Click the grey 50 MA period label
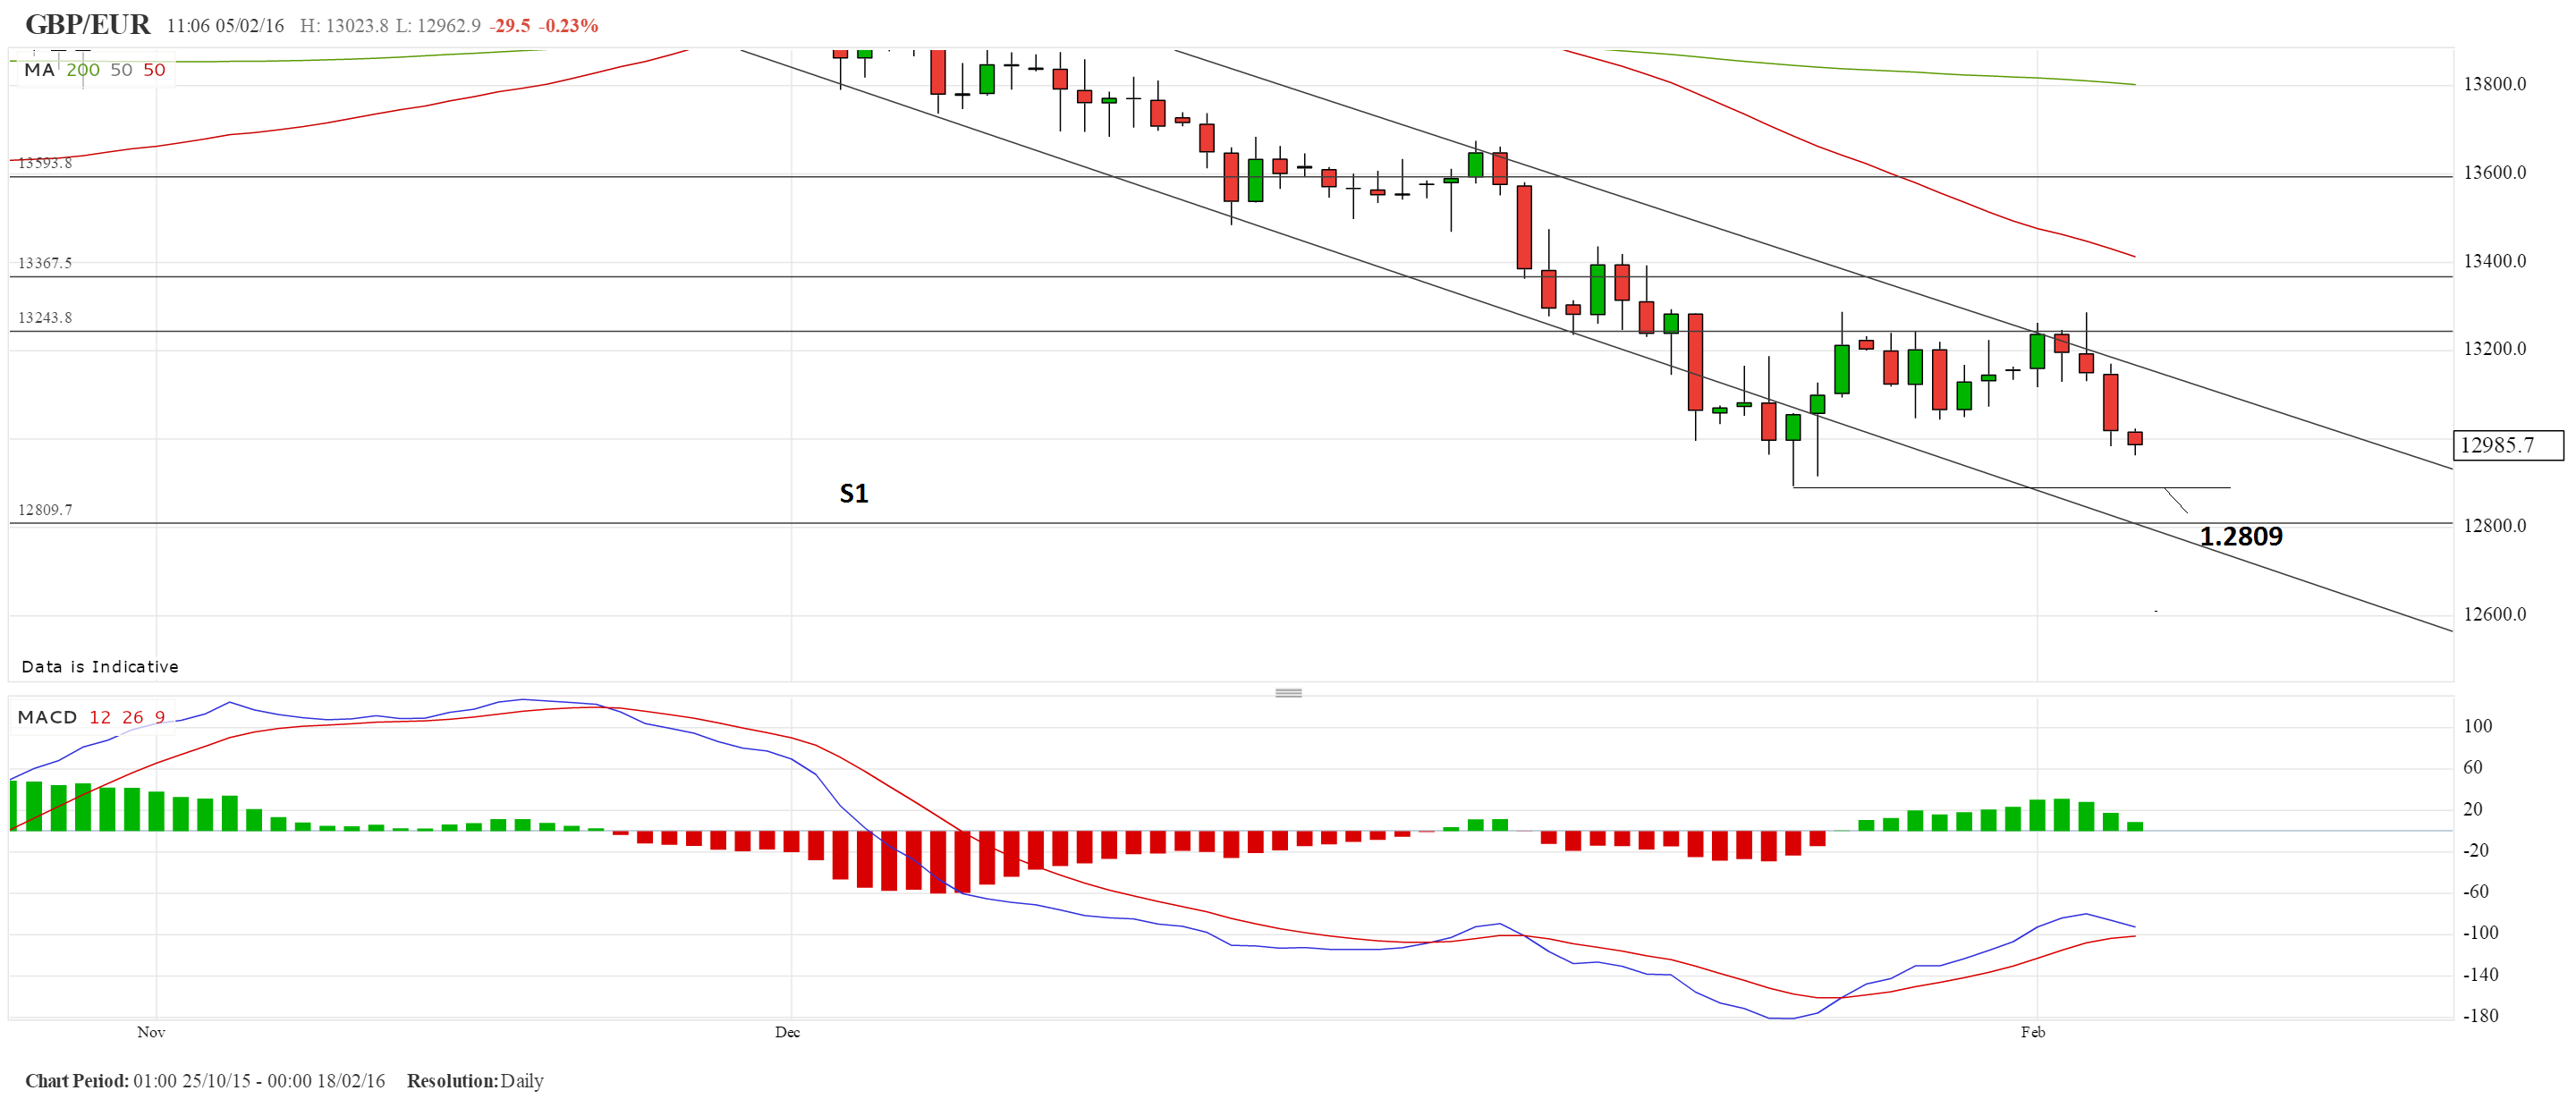2576x1099 pixels. [121, 70]
